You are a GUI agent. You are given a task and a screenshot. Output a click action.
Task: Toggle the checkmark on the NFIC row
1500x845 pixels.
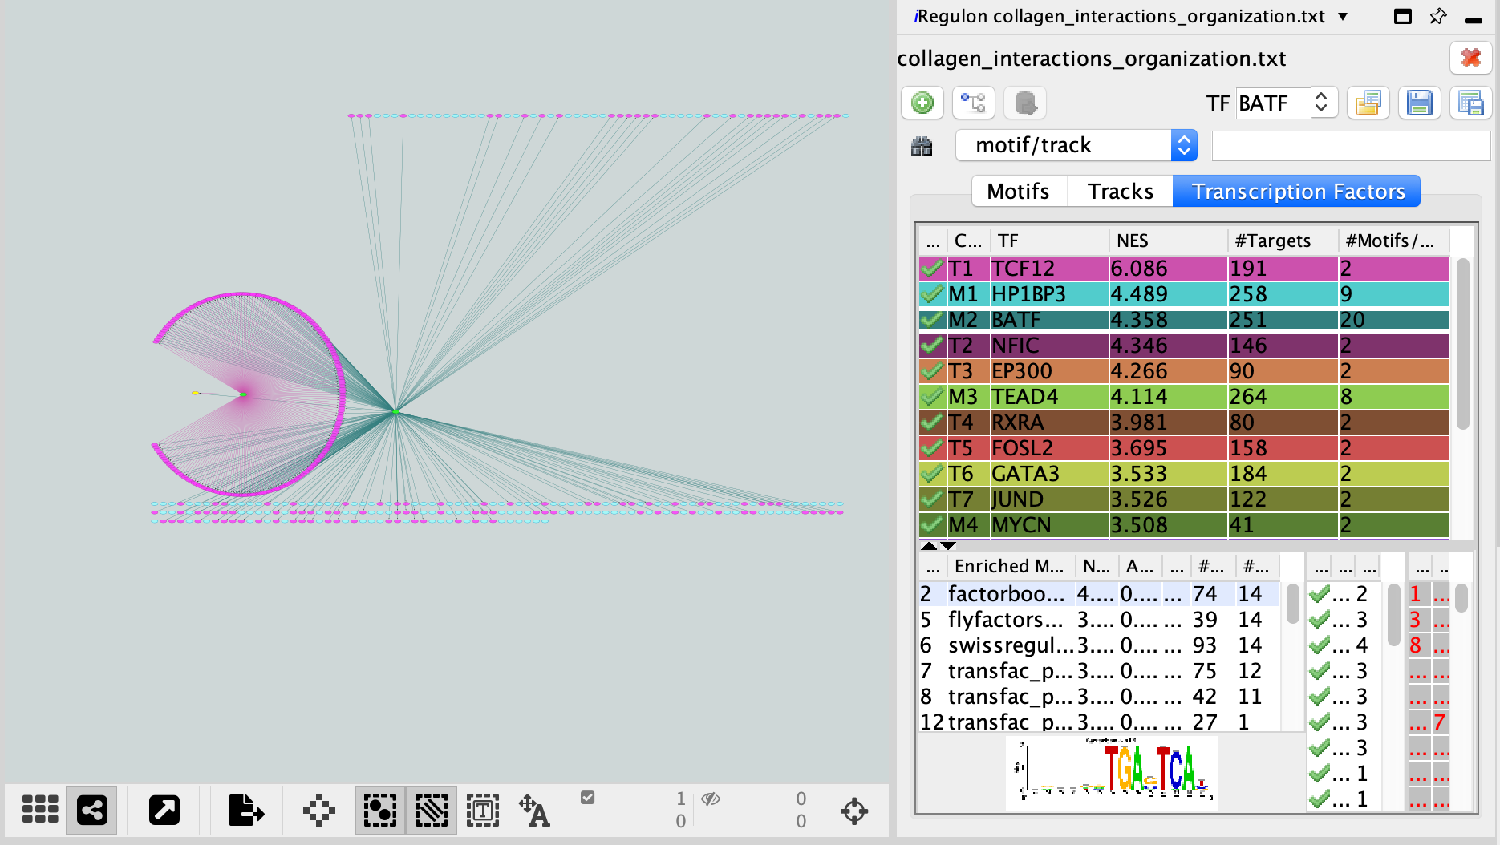point(932,345)
